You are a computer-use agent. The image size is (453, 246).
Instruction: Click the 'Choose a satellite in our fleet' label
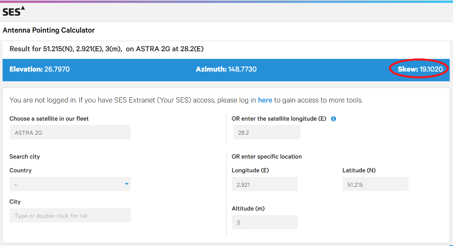point(49,119)
